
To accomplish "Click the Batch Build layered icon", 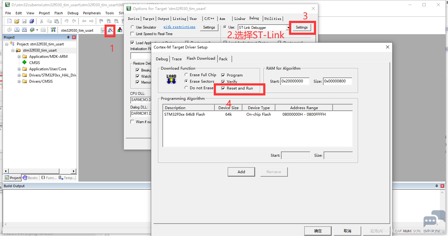I will tap(32, 30).
